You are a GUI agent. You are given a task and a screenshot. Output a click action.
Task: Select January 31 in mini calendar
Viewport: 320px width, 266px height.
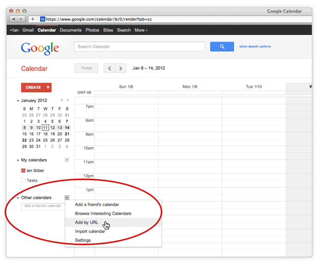pyautogui.click(x=38, y=146)
